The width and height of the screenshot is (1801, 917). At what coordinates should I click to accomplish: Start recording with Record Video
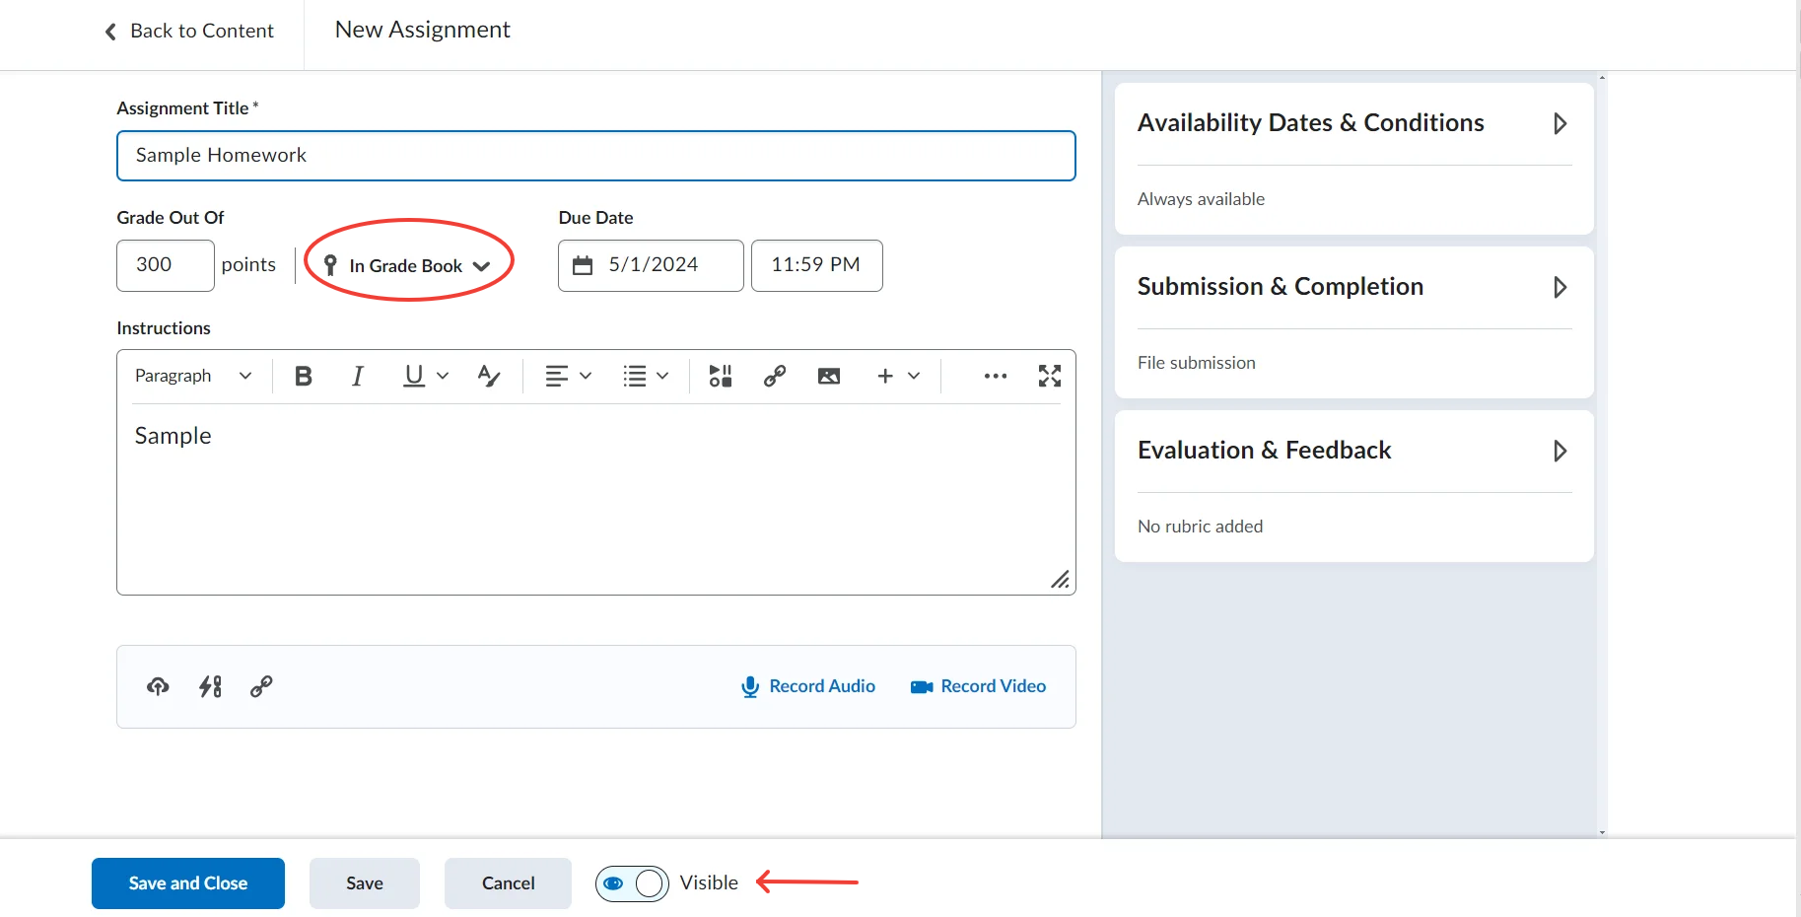[978, 685]
